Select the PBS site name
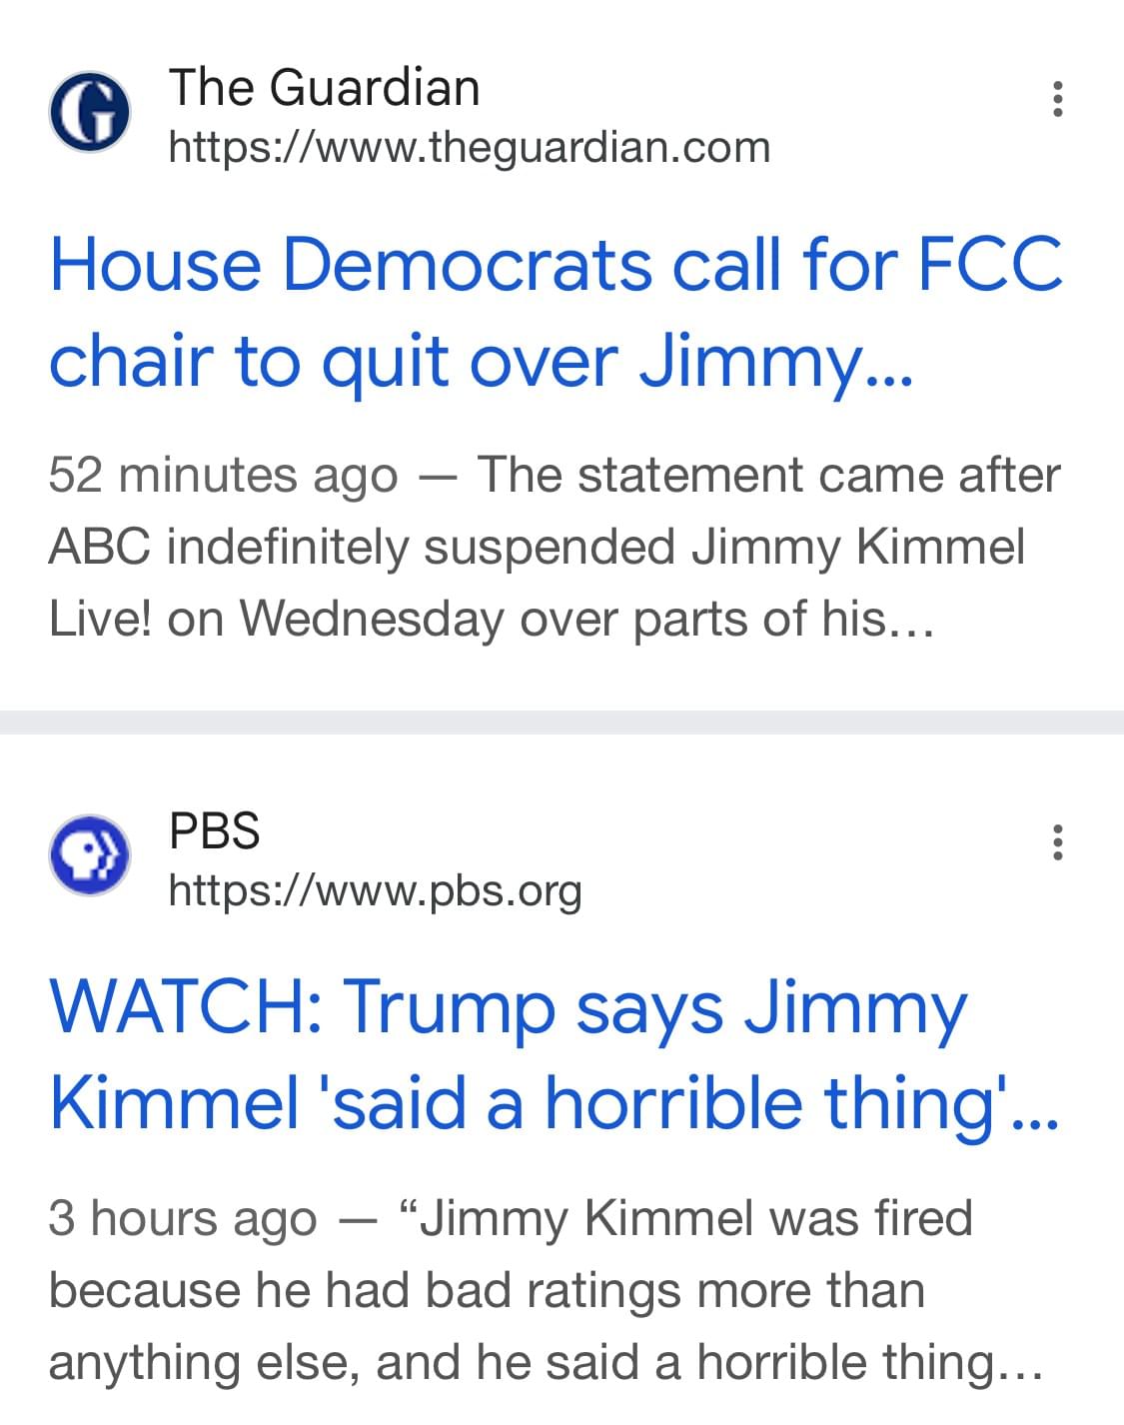Screen dimensions: 1124x1425 [214, 830]
